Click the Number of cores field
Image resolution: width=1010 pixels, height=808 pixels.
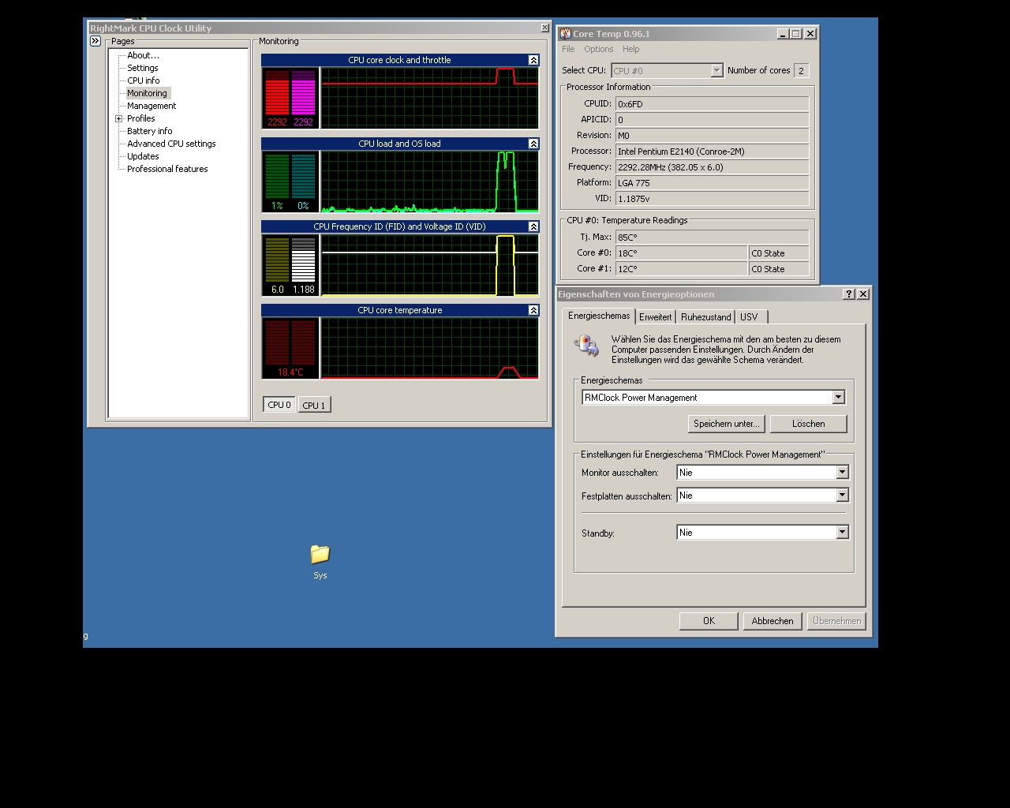801,71
